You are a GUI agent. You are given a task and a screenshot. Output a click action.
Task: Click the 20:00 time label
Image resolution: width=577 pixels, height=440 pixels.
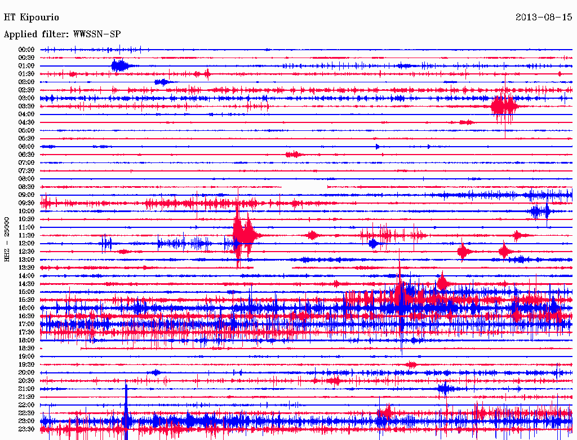[26, 373]
